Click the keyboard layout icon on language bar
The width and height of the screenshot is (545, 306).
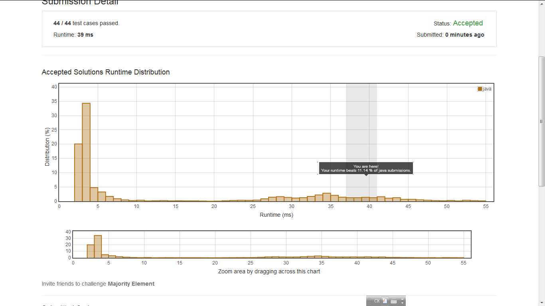tap(394, 301)
